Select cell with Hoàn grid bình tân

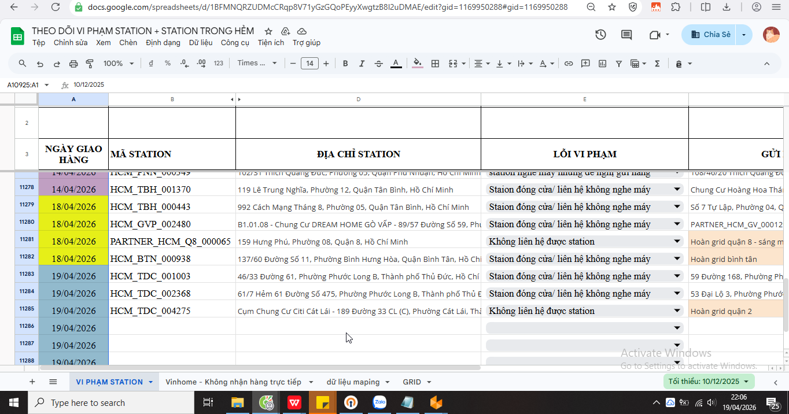[736, 259]
